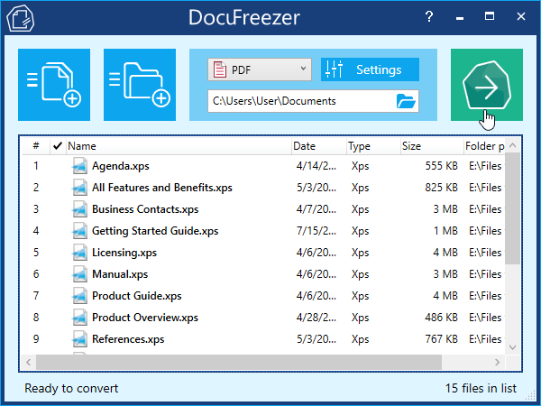541x406 pixels.
Task: Click the horizontal scrollbar right arrow
Action: (497, 362)
